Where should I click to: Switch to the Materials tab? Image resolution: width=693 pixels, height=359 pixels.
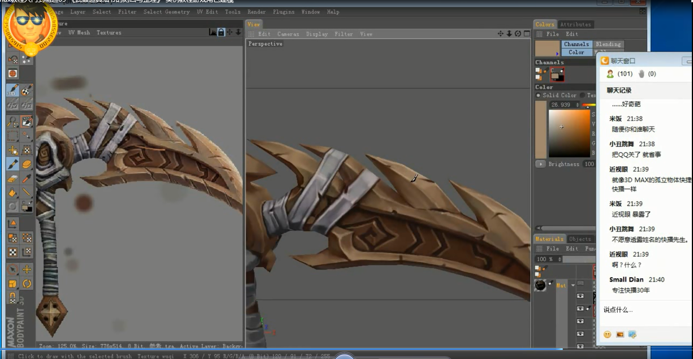[x=550, y=239]
